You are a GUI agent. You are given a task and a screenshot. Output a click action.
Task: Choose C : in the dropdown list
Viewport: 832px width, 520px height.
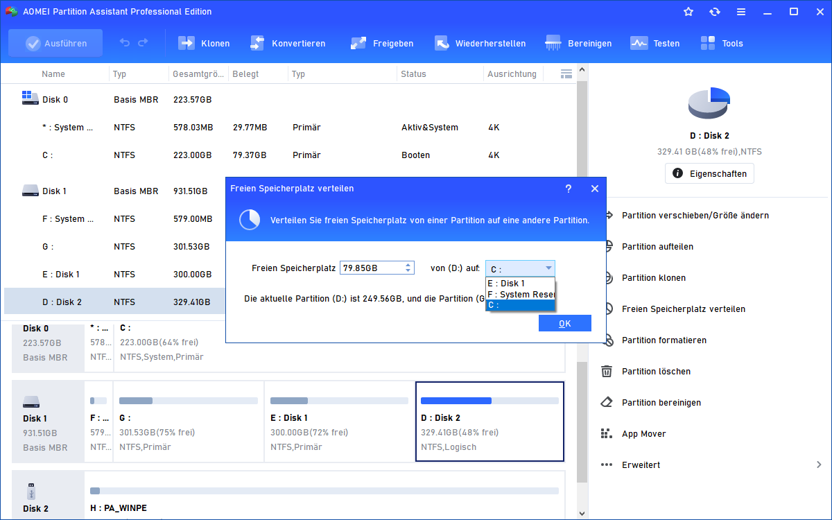(x=520, y=305)
